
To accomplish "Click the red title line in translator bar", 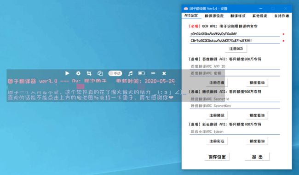I will coord(92,81).
